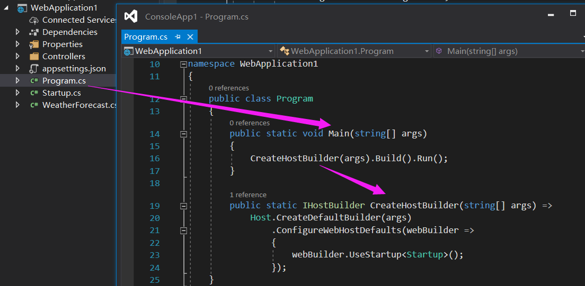The width and height of the screenshot is (585, 286).
Task: Fold the CreateHostBuilder method outline
Action: coord(183,206)
